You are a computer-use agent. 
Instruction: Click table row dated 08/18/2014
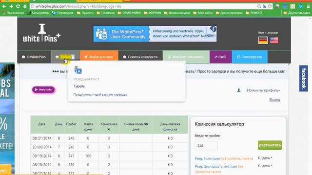109,165
